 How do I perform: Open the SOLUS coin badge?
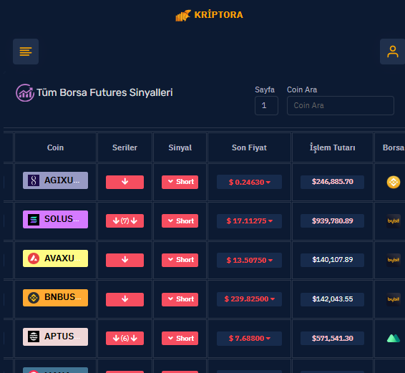coord(55,220)
